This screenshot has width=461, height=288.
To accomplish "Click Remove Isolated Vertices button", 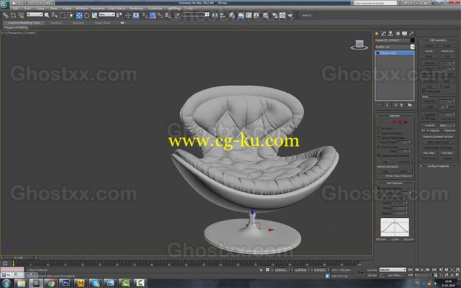I will pos(438,137).
